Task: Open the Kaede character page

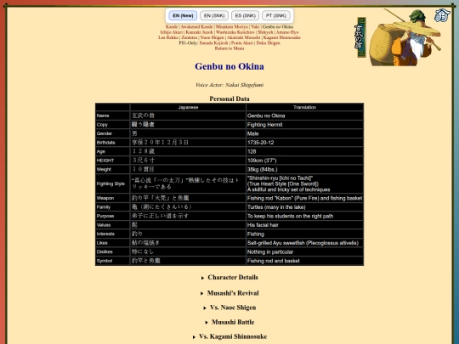Action: coord(172,26)
